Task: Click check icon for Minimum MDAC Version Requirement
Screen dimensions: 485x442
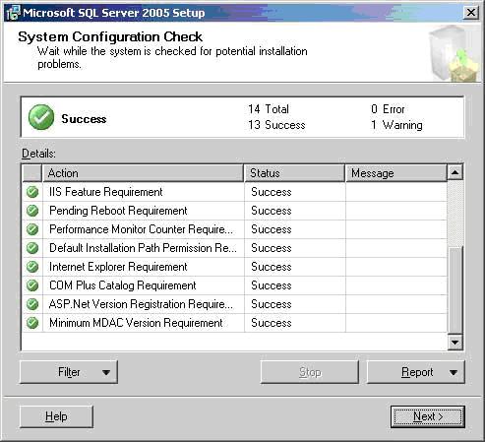Action: pyautogui.click(x=32, y=323)
